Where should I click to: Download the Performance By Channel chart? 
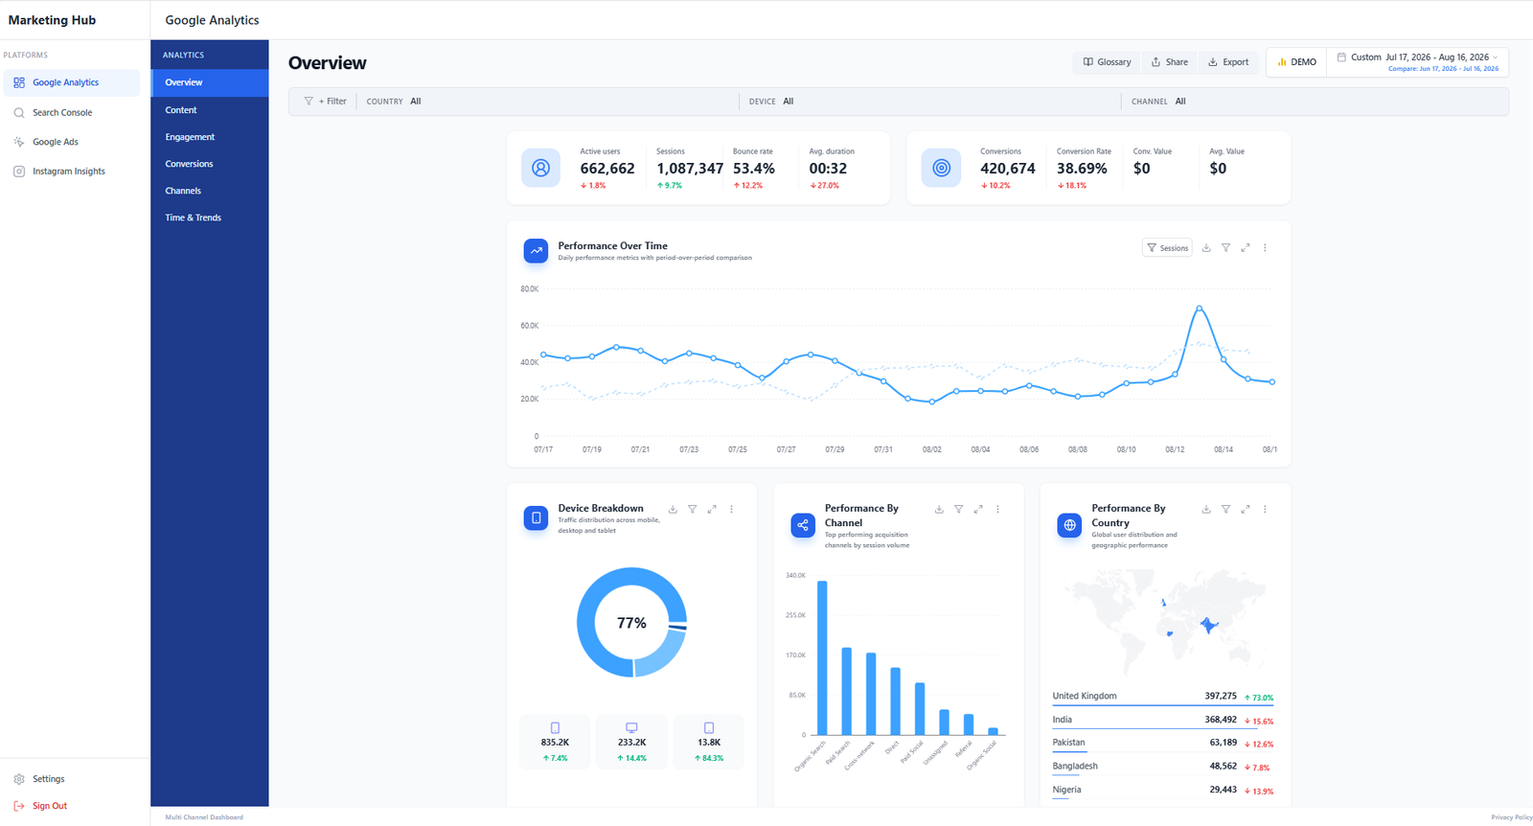pyautogui.click(x=939, y=510)
